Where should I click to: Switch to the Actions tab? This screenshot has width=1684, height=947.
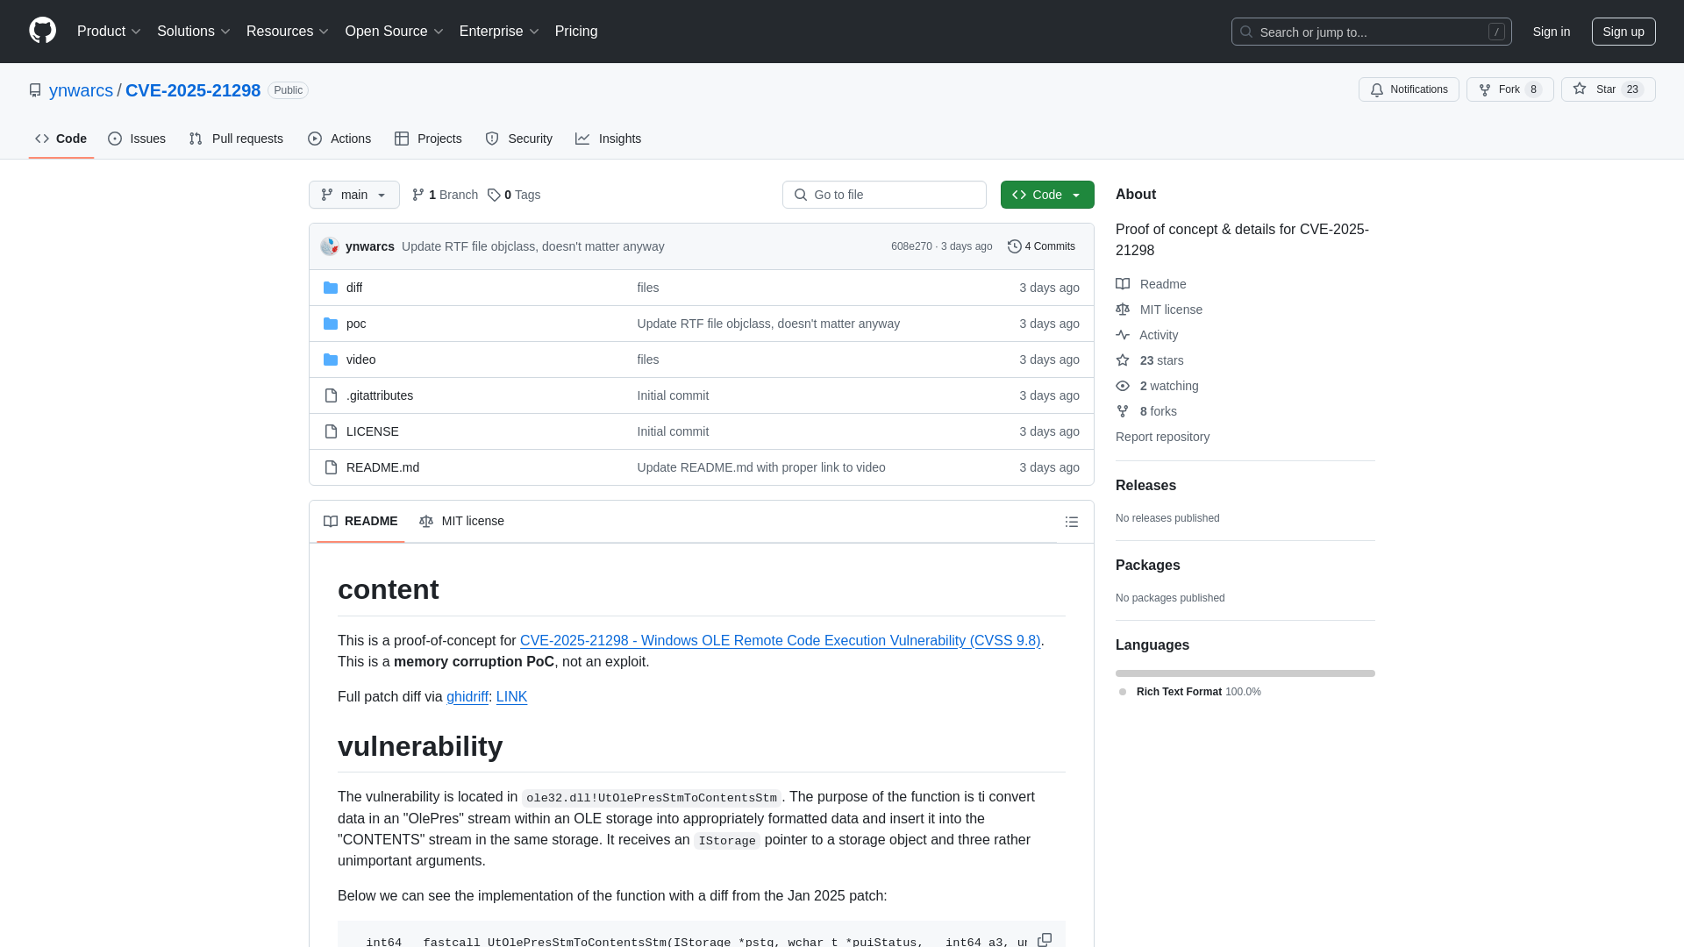(x=339, y=139)
